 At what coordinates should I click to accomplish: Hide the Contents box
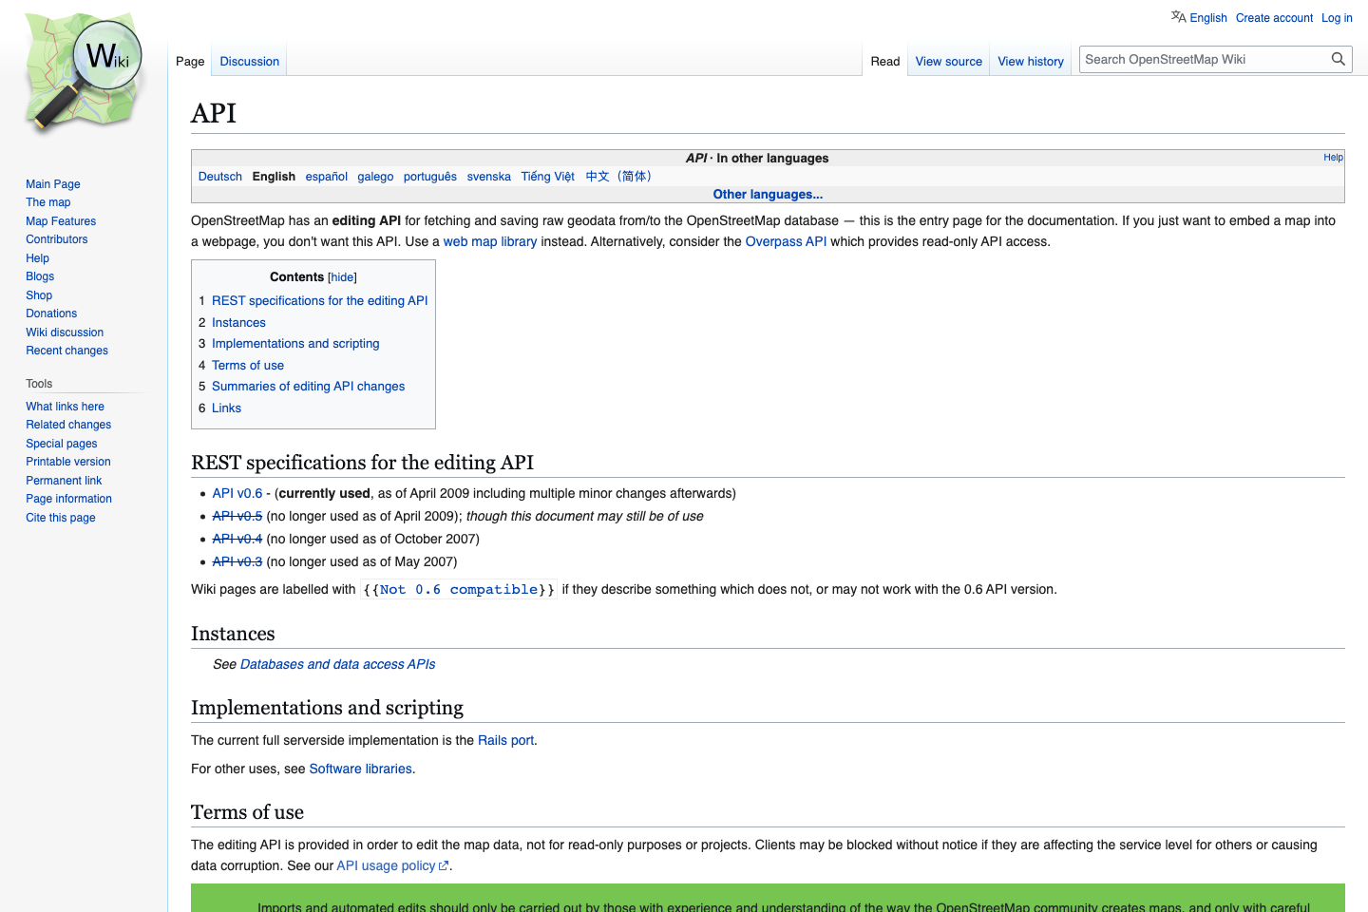tap(341, 276)
